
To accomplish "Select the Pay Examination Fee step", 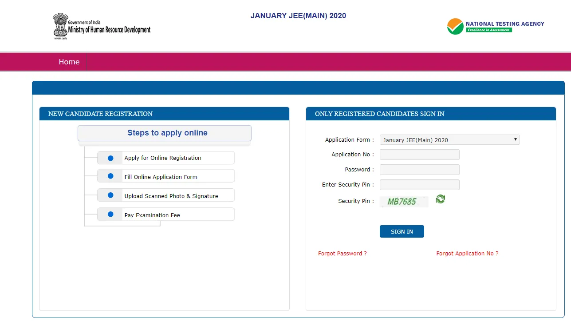I will point(152,215).
